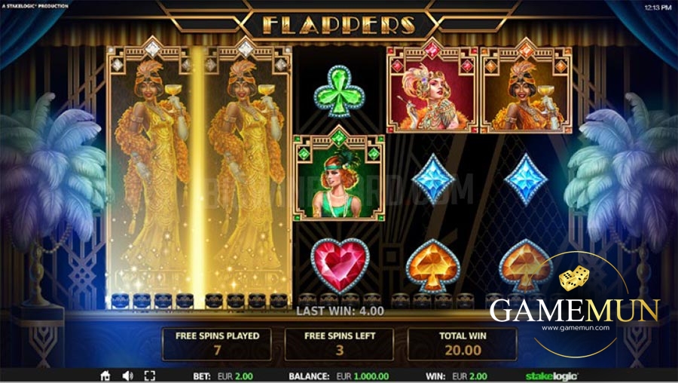Open the stakelogic logo link
This screenshot has width=678, height=383.
click(551, 376)
